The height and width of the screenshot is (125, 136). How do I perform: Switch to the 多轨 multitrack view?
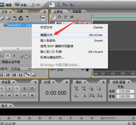click(x=20, y=5)
